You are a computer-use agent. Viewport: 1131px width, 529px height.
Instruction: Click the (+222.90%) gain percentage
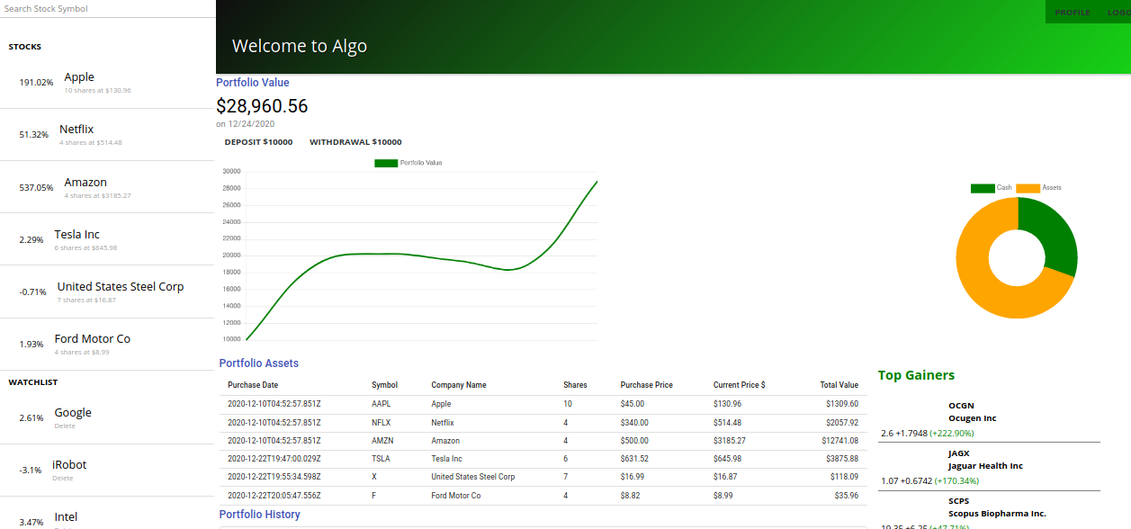[952, 434]
